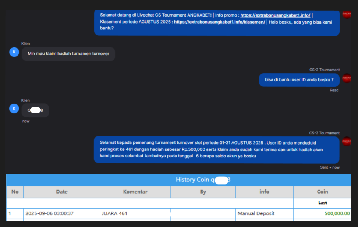Image resolution: width=358 pixels, height=227 pixels.
Task: Select the client's redacted user ID bubble
Action: click(x=35, y=110)
